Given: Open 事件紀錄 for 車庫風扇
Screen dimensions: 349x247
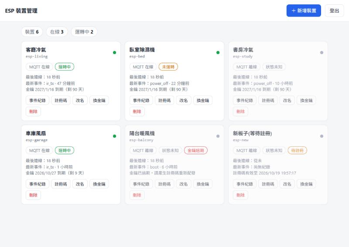Looking at the screenshot, I should 38,184.
